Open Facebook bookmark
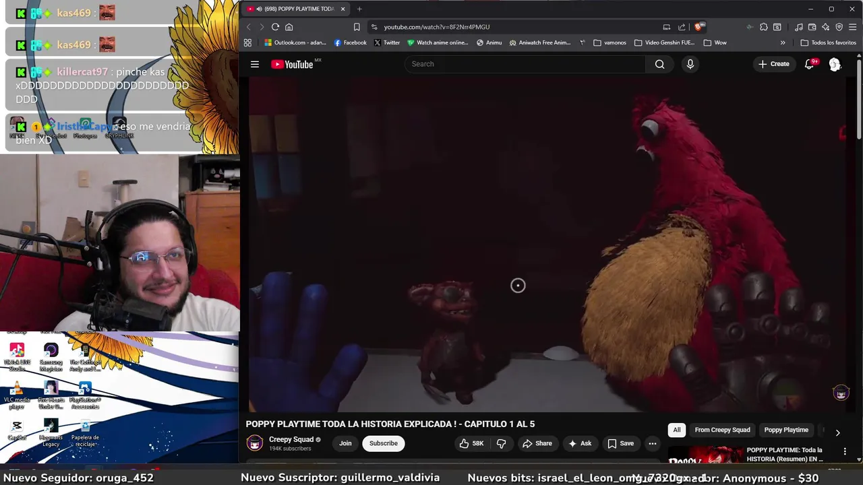The height and width of the screenshot is (485, 863). click(x=350, y=42)
